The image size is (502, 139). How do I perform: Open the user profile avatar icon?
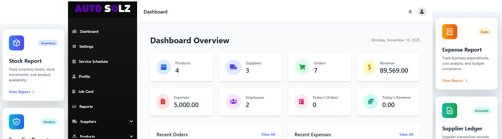click(x=422, y=12)
